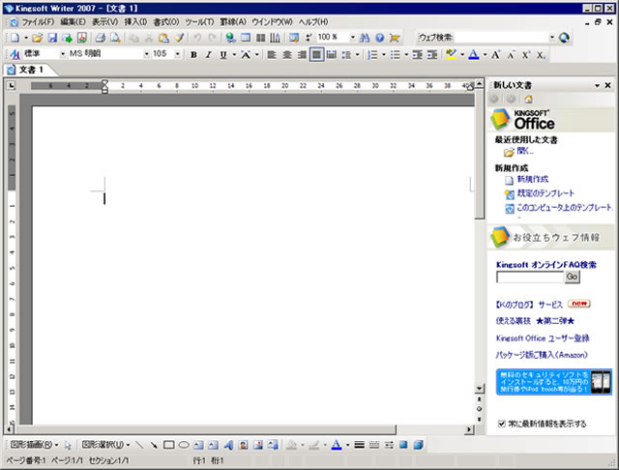
Task: Open help via the blue question icon
Action: (380, 38)
